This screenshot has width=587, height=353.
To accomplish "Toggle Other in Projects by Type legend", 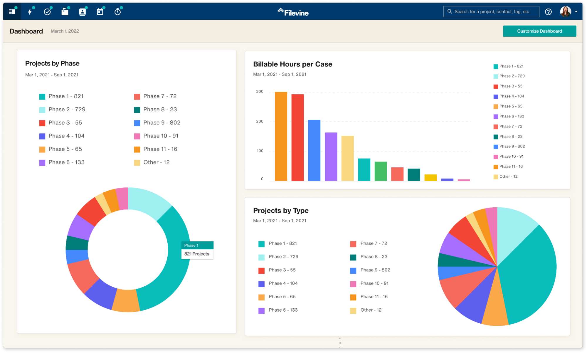I will 371,310.
